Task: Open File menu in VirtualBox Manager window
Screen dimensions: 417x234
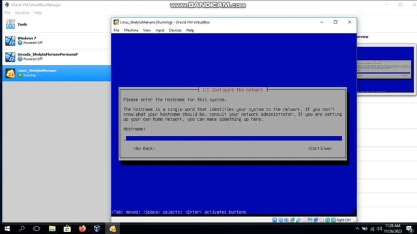Action: [x=7, y=13]
